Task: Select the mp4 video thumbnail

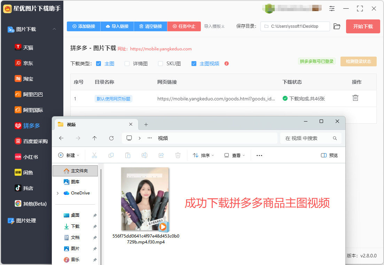Action: [145, 199]
